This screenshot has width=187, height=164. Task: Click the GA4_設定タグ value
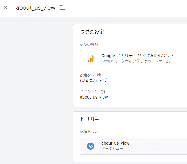(x=93, y=81)
